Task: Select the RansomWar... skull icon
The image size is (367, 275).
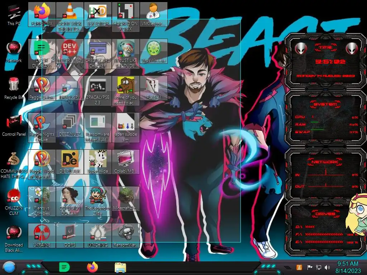Action: tap(126, 236)
